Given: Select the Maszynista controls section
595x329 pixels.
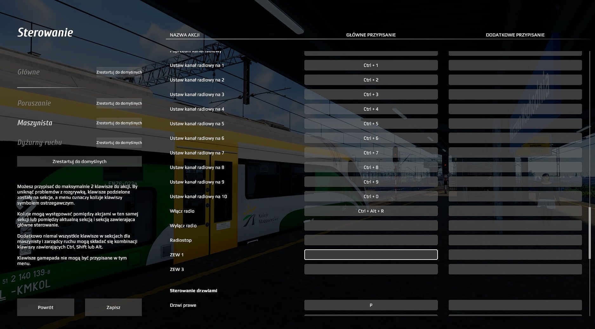Looking at the screenshot, I should tap(35, 123).
